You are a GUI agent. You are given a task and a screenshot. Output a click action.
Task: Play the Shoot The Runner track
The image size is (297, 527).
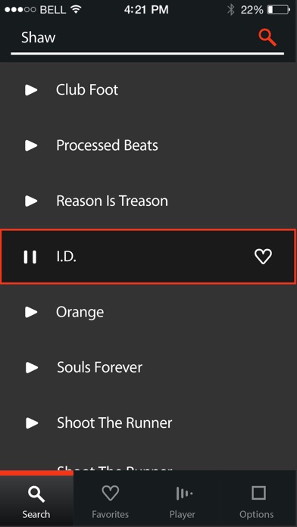click(x=32, y=423)
